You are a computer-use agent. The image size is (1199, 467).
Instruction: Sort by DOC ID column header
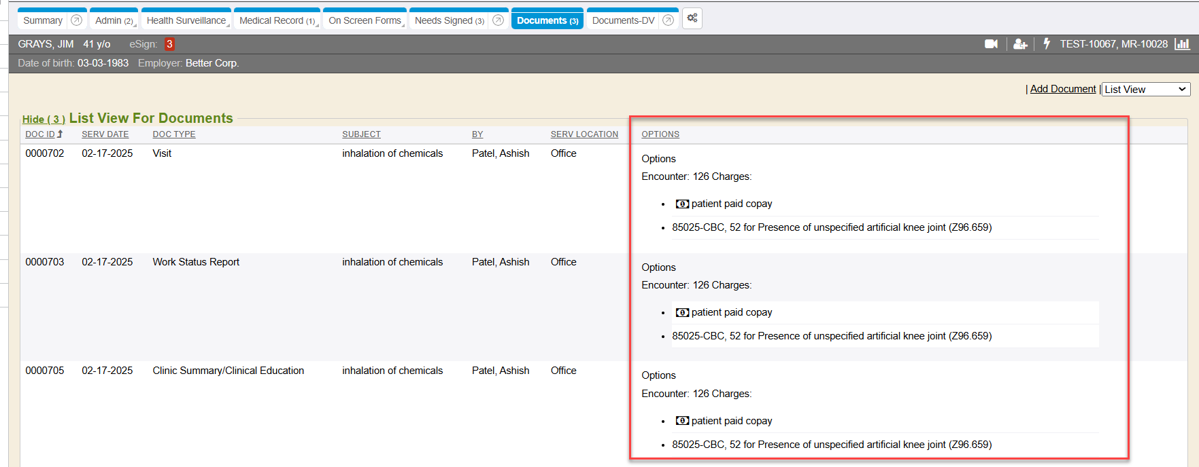[40, 134]
